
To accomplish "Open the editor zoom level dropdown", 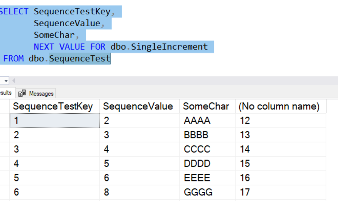I will point(6,81).
